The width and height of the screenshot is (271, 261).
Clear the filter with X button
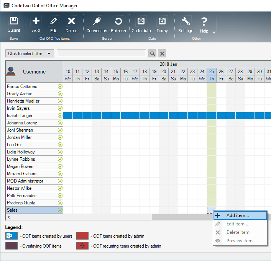pyautogui.click(x=162, y=54)
